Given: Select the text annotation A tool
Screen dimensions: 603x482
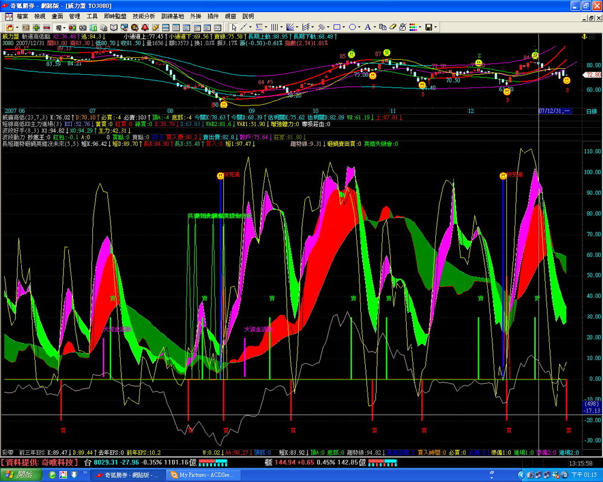Looking at the screenshot, I should (x=368, y=27).
